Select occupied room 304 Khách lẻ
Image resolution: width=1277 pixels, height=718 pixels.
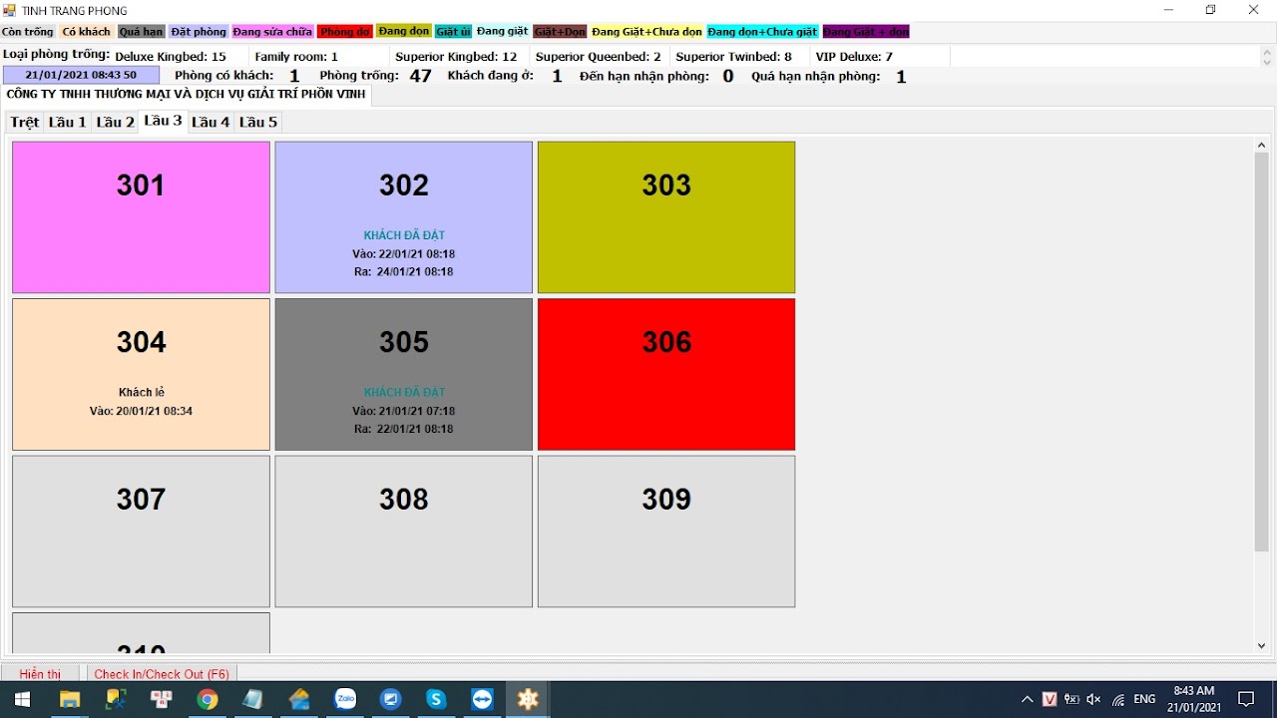(141, 374)
